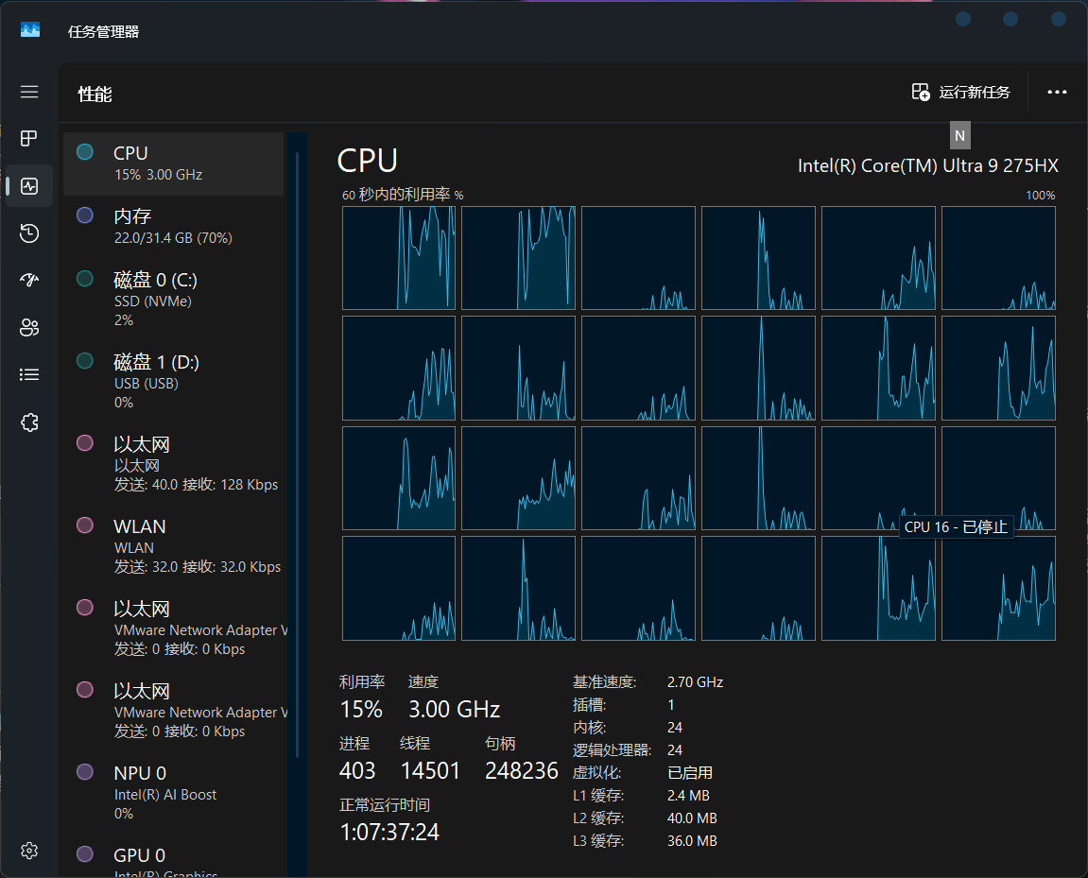Click the 403 process count
Image resolution: width=1088 pixels, height=878 pixels.
pyautogui.click(x=357, y=770)
